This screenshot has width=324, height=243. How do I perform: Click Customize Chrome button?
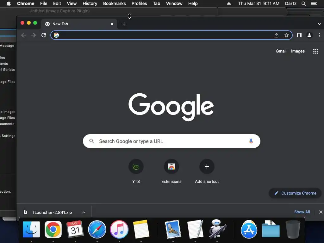click(295, 193)
